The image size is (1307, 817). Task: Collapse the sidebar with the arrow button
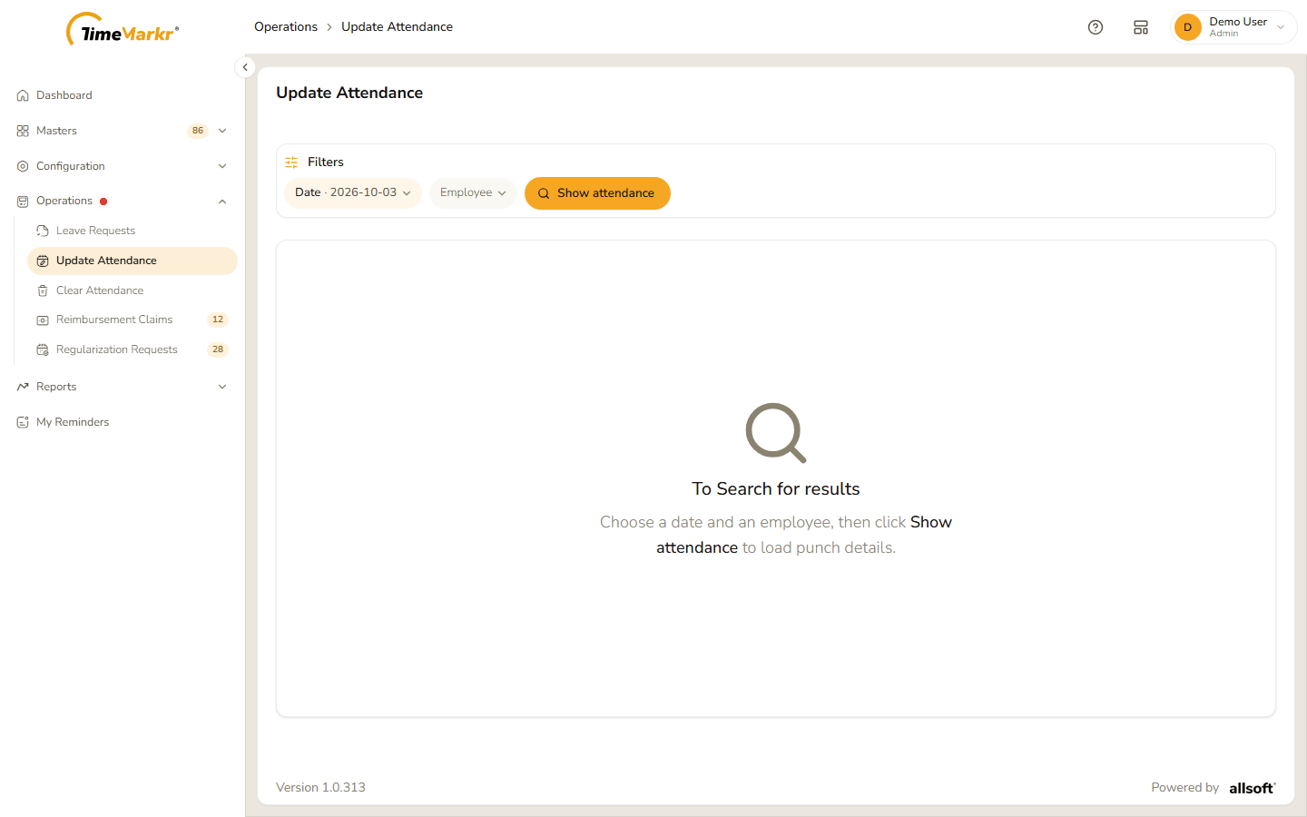(x=245, y=67)
